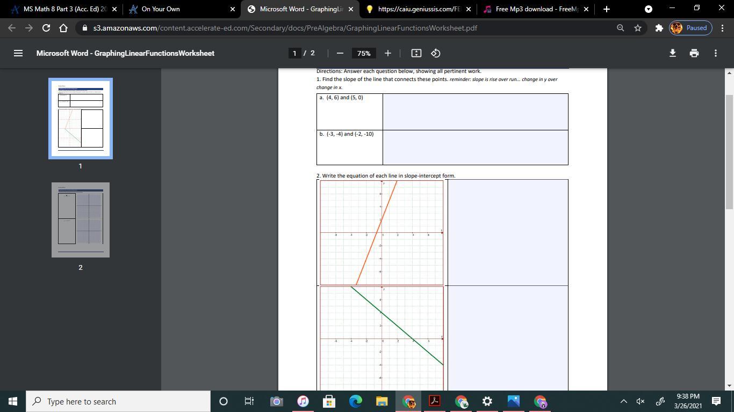Toggle the PDF sidebar hamburger menu

[18, 53]
